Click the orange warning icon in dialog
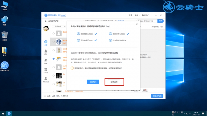 [72, 68]
